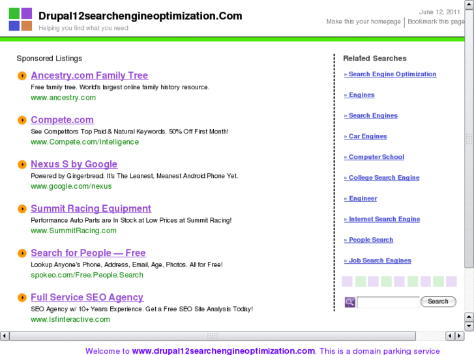Visit www.SummitRacing.com URL

[x=74, y=231]
